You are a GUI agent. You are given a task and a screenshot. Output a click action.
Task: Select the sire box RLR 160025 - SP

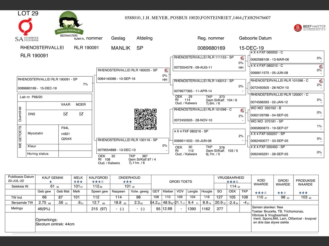click(133, 75)
